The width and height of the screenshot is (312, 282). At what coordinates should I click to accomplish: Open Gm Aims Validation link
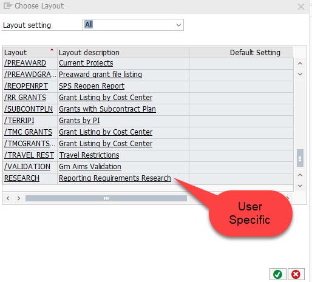coord(90,167)
